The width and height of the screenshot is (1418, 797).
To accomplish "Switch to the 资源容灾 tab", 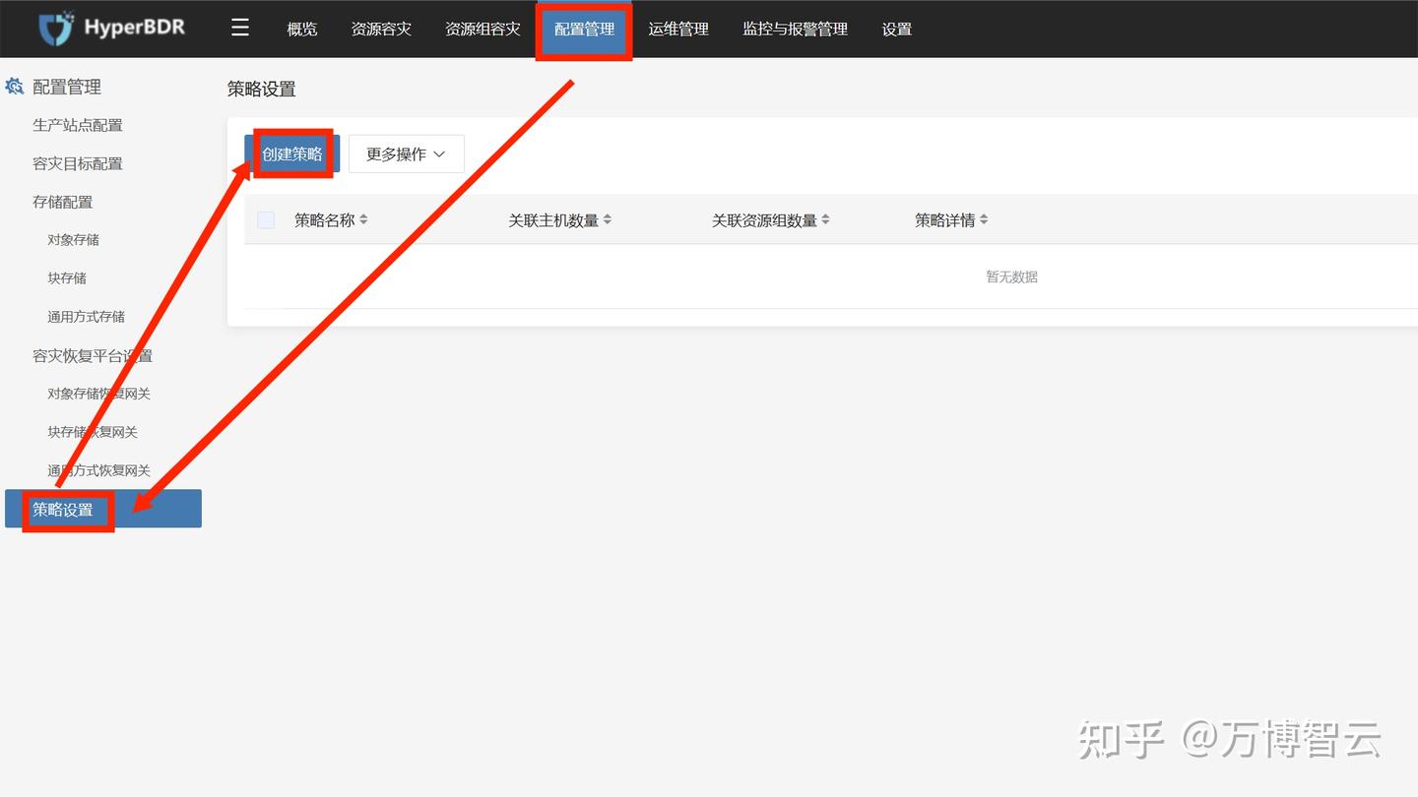I will [x=381, y=29].
